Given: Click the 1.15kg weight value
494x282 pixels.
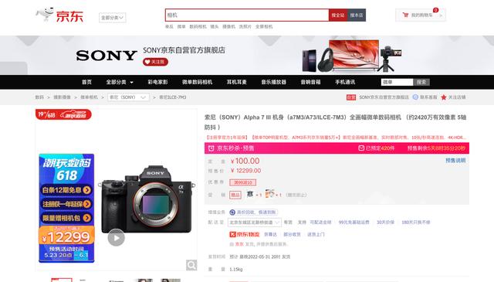Looking at the screenshot, I should (x=236, y=270).
